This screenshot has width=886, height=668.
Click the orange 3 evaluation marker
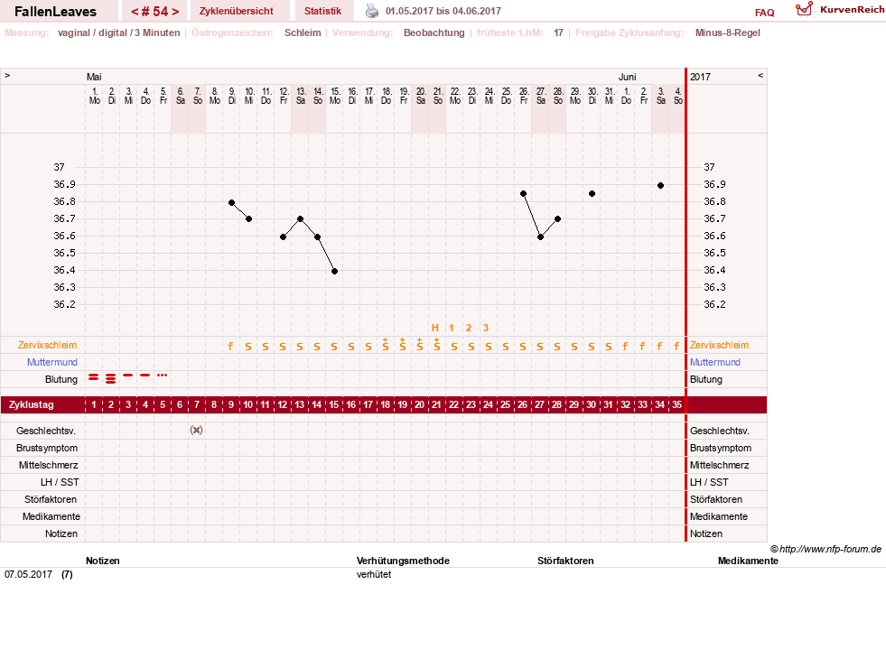[485, 328]
